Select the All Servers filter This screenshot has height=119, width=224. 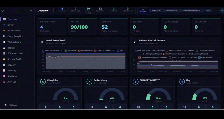tap(143, 10)
